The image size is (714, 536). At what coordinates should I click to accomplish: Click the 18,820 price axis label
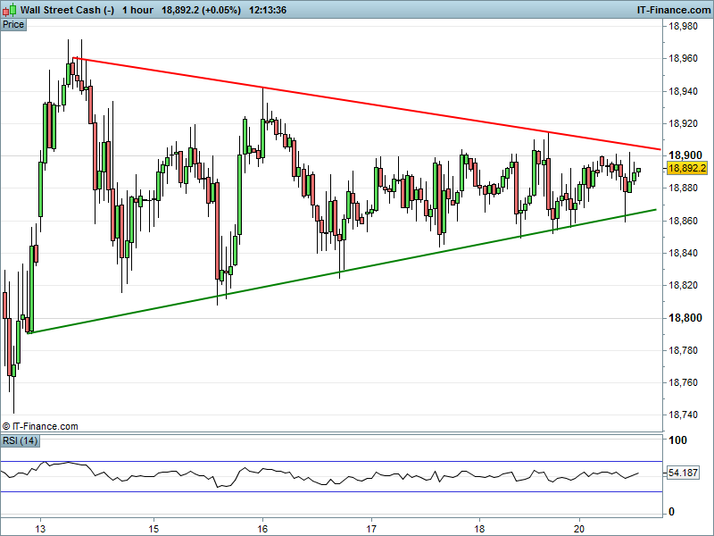point(683,285)
